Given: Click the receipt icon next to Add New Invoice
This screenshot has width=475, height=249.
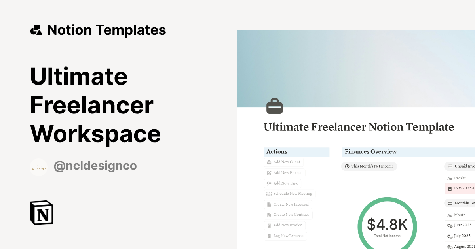Looking at the screenshot, I should click(x=268, y=225).
